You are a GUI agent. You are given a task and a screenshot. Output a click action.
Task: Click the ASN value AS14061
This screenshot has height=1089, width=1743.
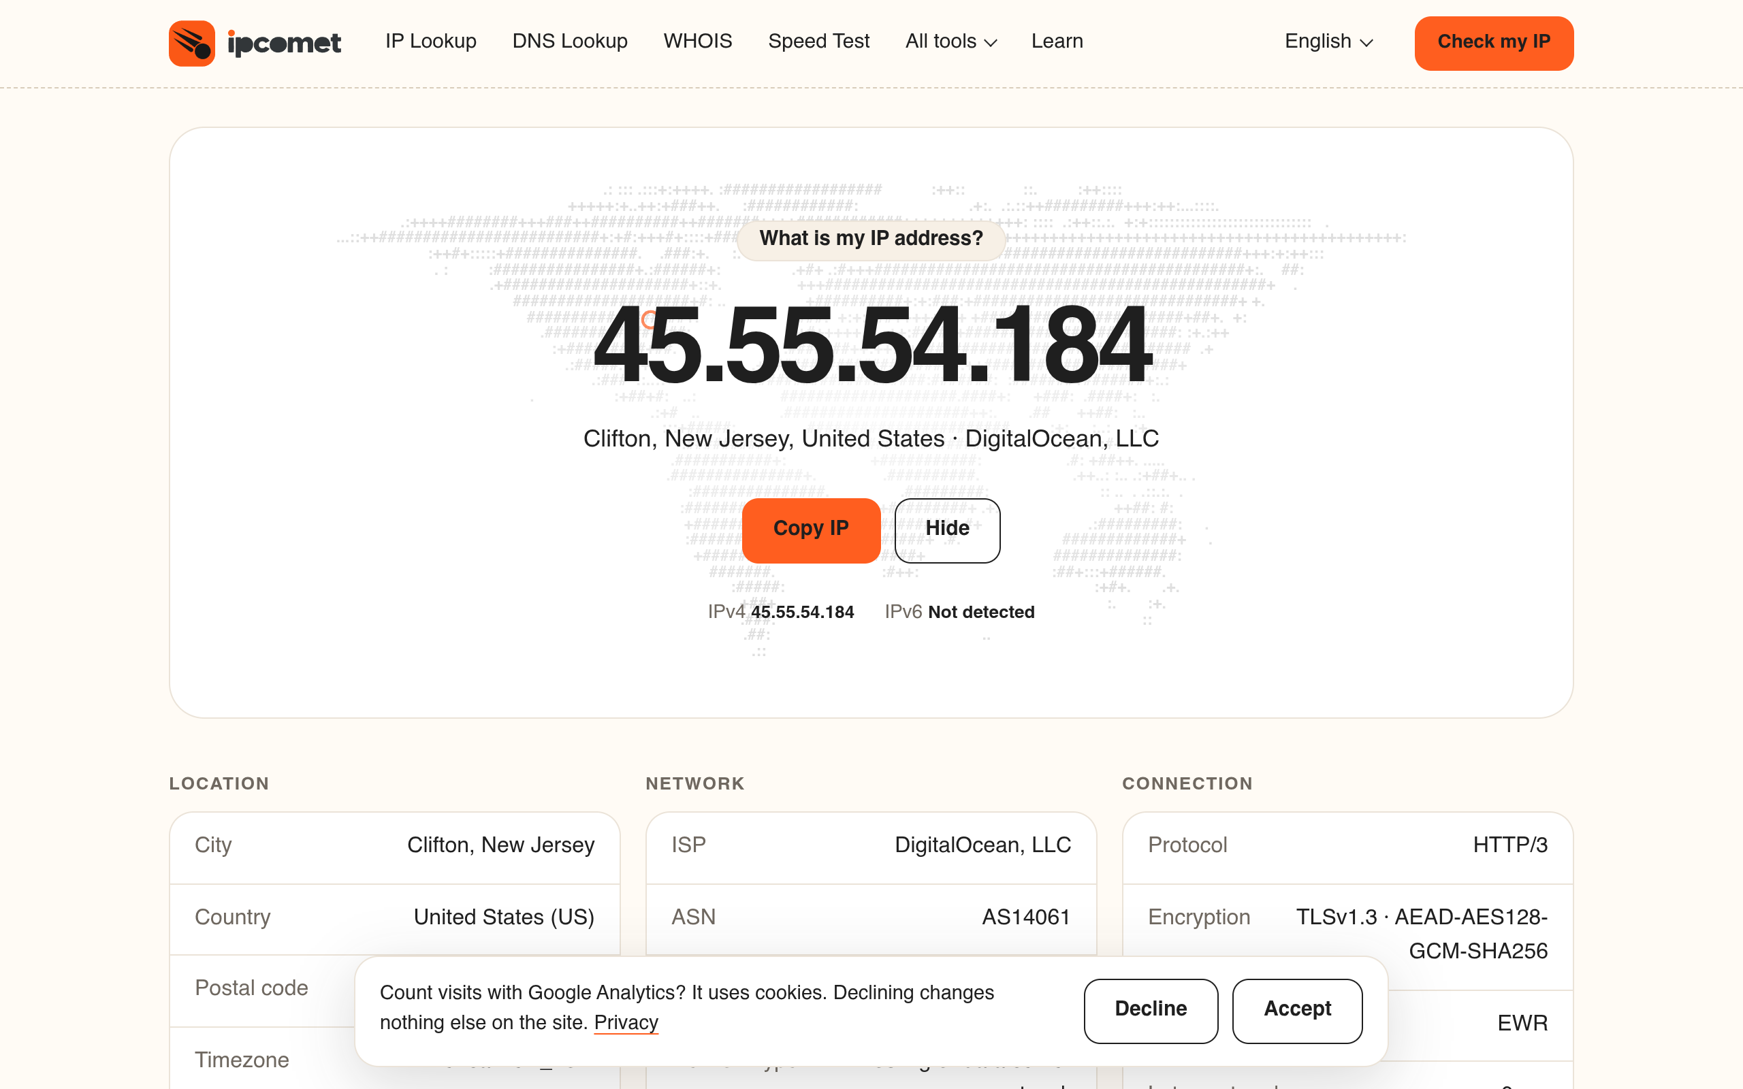(1026, 917)
